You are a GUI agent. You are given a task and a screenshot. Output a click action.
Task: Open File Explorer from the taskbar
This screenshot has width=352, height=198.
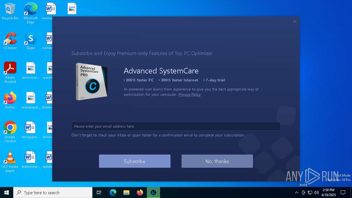pos(127,193)
